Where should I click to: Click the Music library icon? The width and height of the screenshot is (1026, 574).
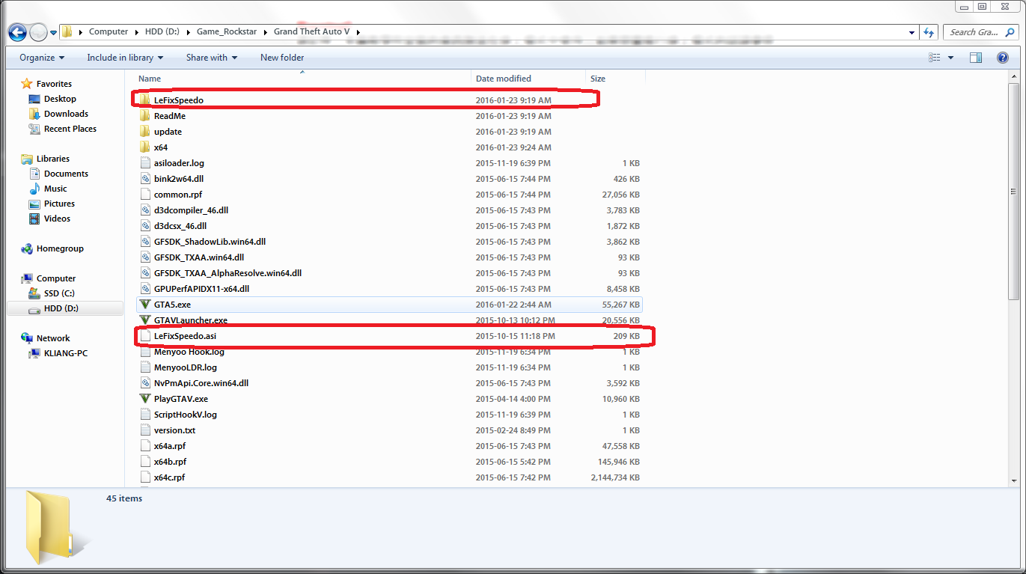34,189
